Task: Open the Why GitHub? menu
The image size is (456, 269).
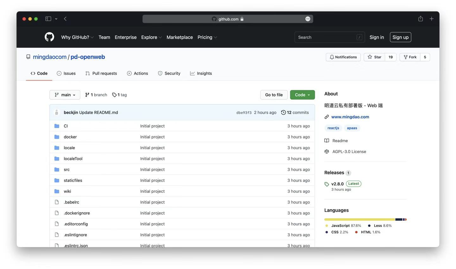Action: [x=77, y=37]
